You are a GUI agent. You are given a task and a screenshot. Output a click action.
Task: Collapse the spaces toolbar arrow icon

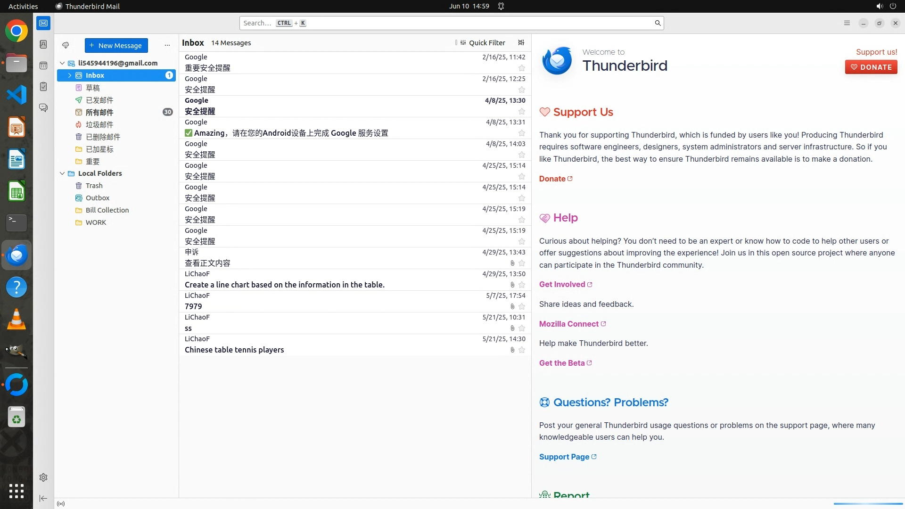tap(43, 498)
